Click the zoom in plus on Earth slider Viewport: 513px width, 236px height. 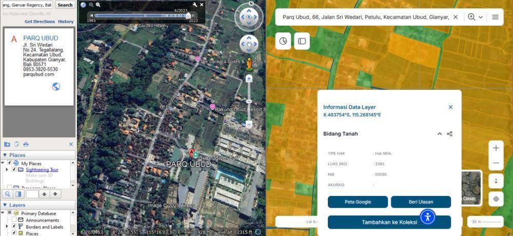[249, 79]
